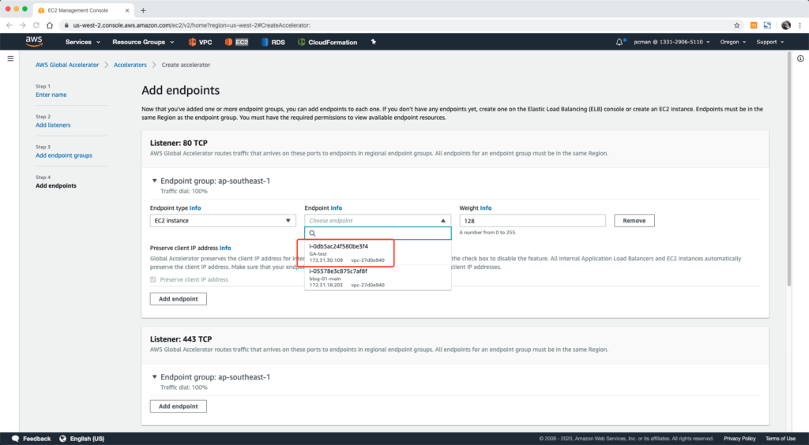Click the AWS logo home icon

(34, 41)
